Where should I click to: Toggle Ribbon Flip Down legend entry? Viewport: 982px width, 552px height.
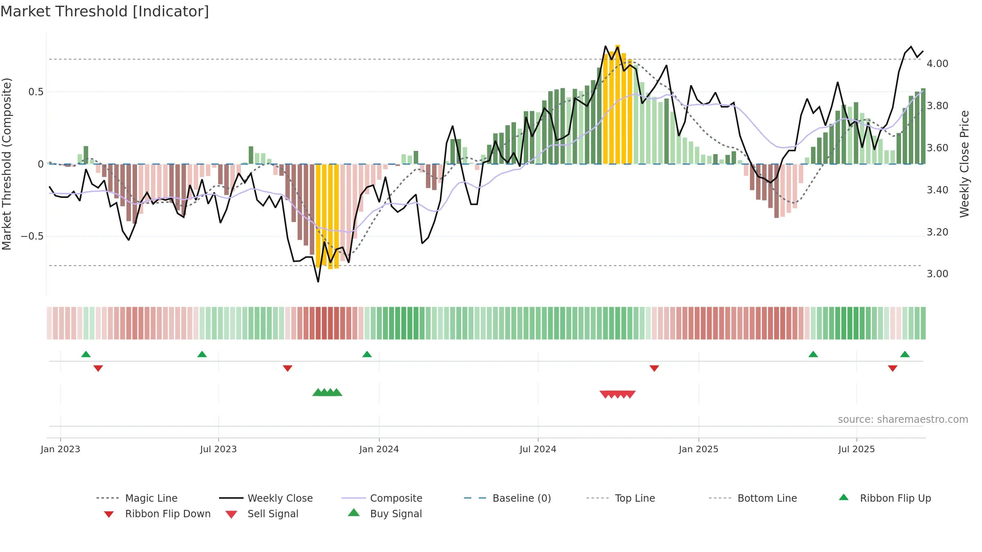tap(157, 514)
